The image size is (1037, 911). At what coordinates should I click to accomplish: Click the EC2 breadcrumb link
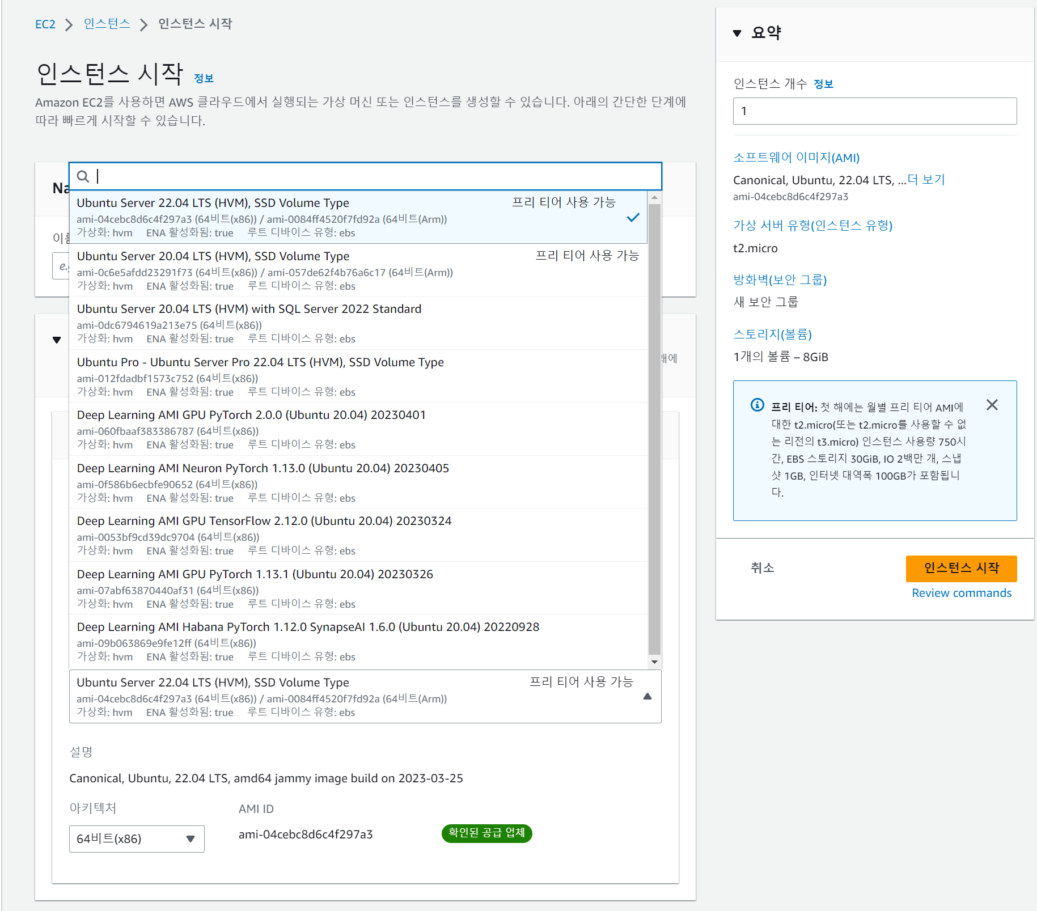(x=45, y=24)
